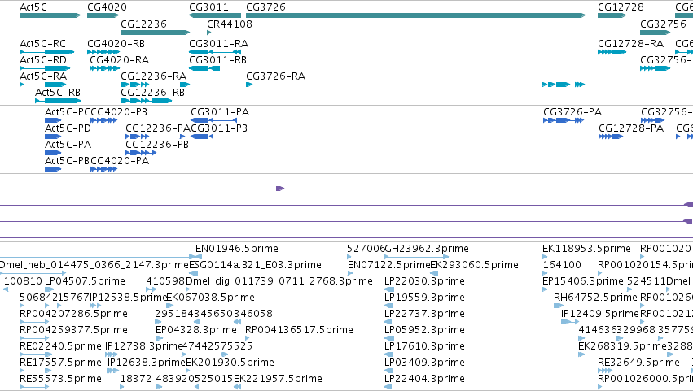
Task: Select transcript CG3011-RB label
Action: 218,60
